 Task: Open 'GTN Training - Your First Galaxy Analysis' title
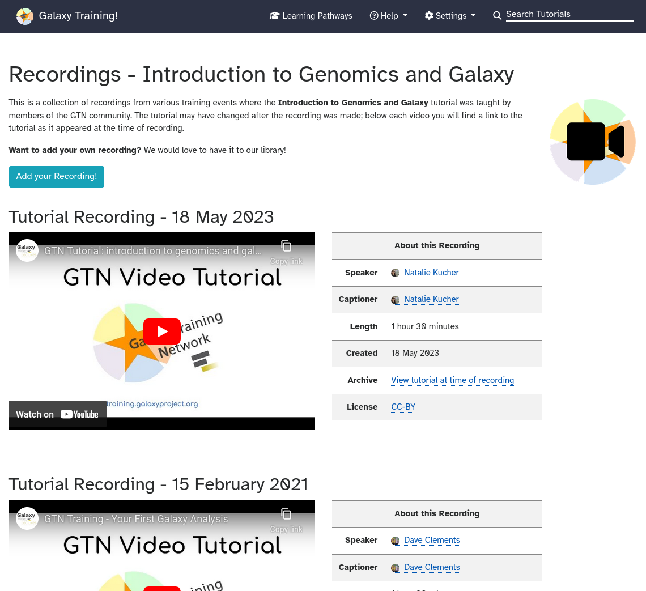click(136, 519)
